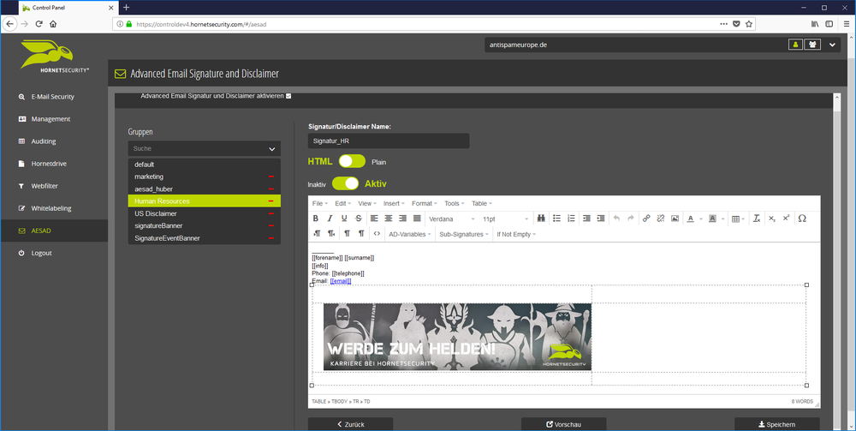Click the [[email]] link in editor
856x431 pixels.
341,281
